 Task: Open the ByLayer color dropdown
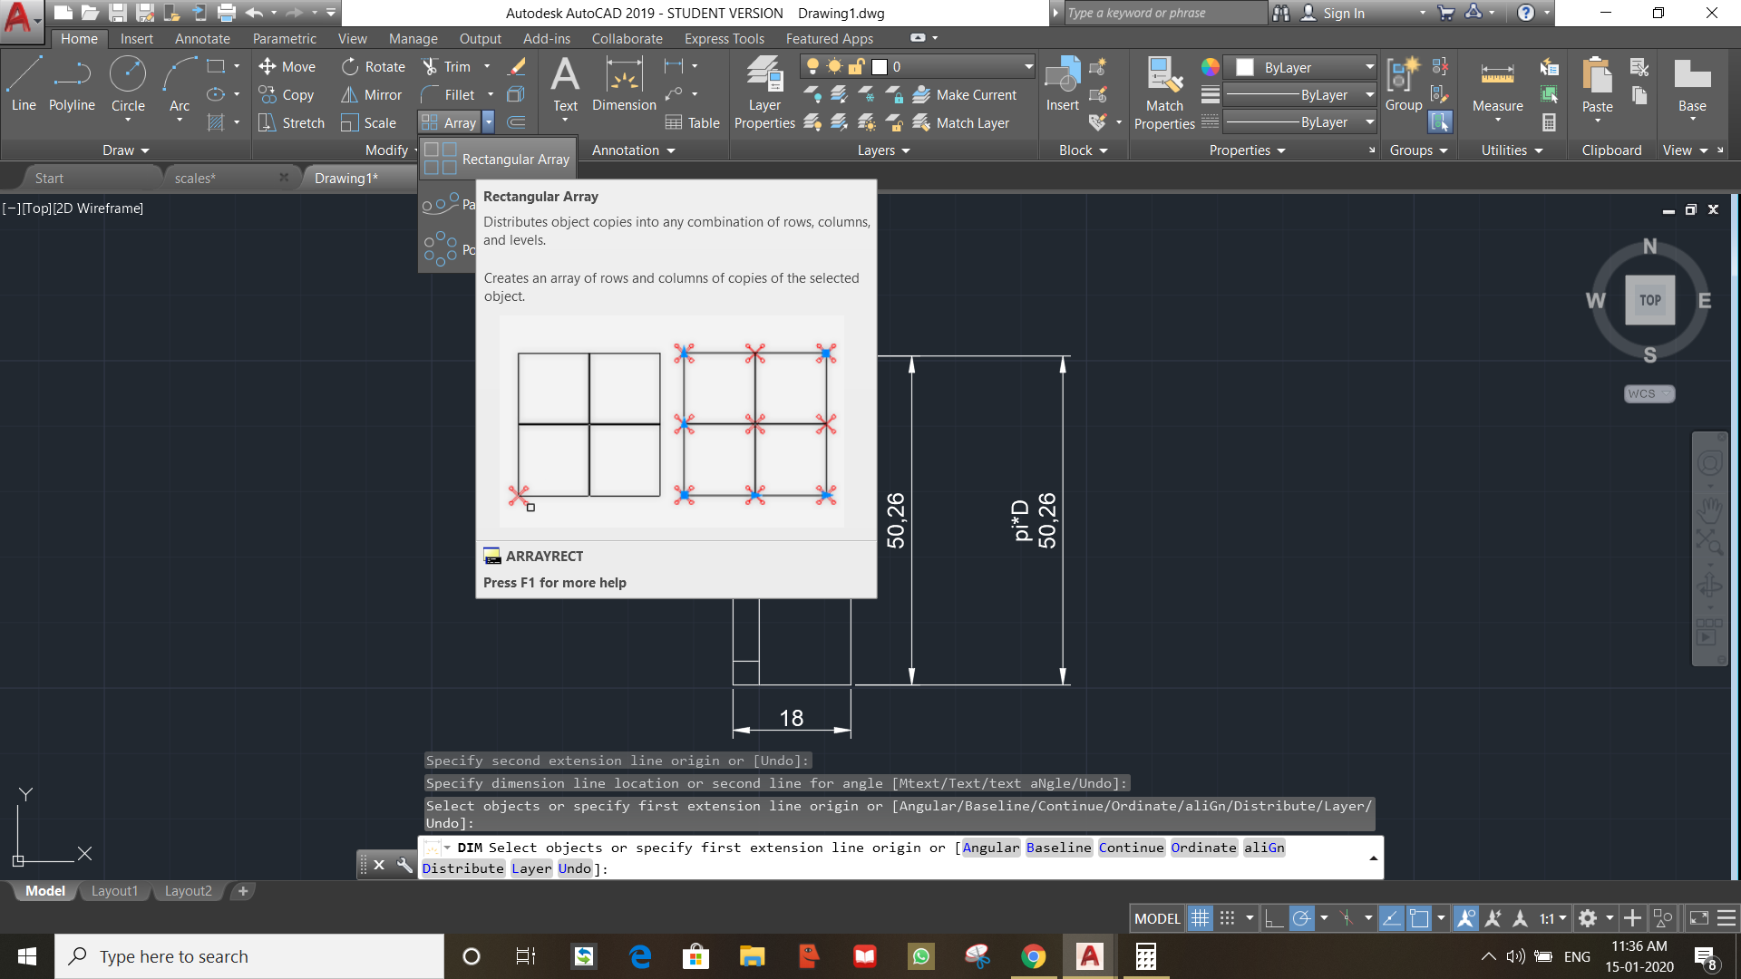(1300, 67)
